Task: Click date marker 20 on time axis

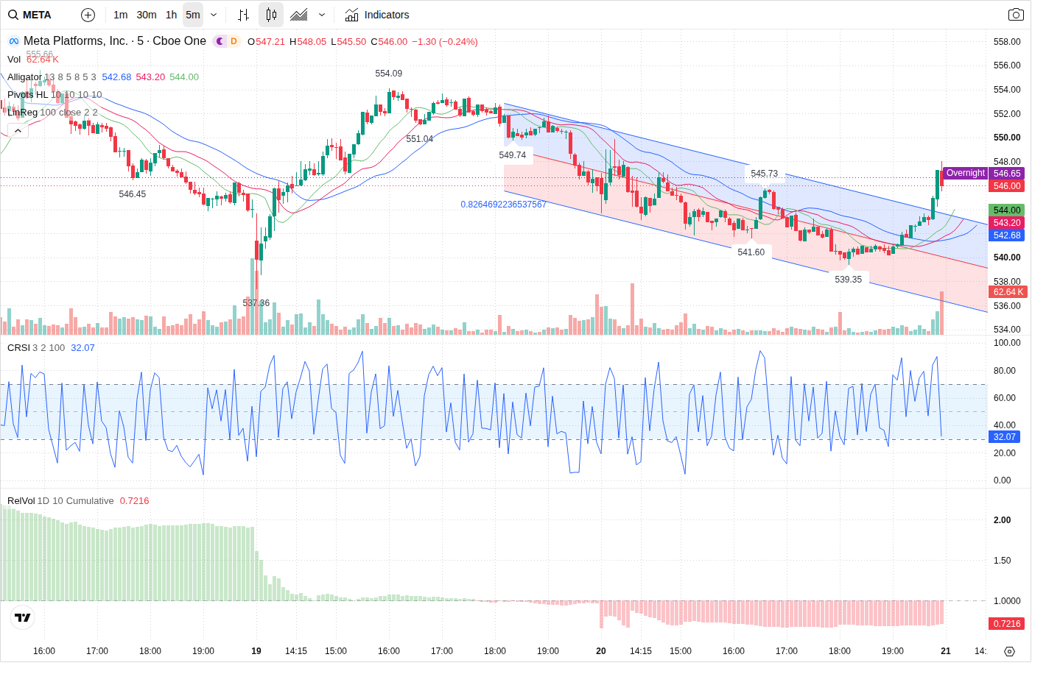Action: click(x=601, y=651)
